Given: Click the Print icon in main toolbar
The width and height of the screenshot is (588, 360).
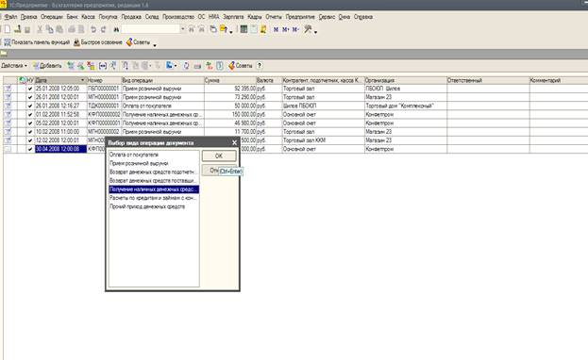Looking at the screenshot, I should click(x=72, y=29).
